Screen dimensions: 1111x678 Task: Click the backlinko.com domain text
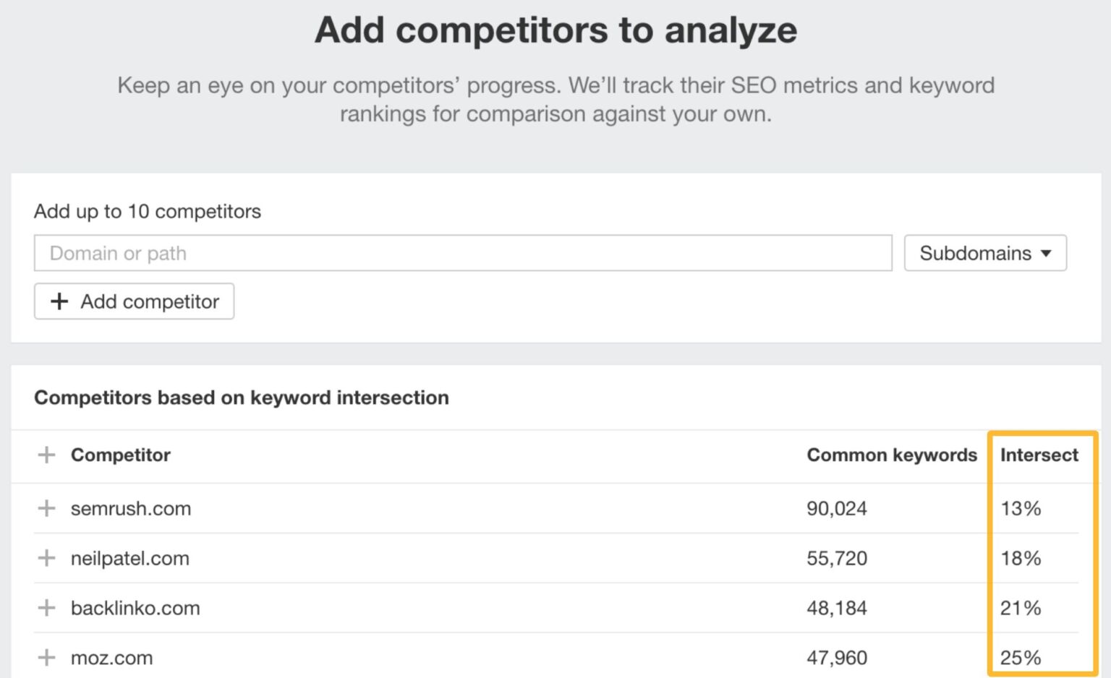135,608
